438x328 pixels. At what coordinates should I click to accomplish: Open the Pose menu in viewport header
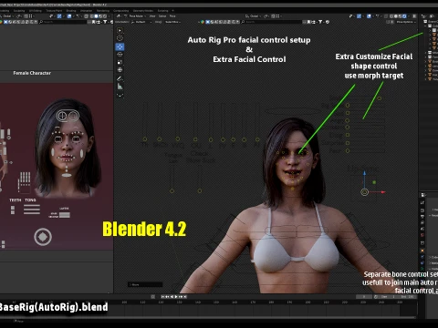tap(172, 16)
